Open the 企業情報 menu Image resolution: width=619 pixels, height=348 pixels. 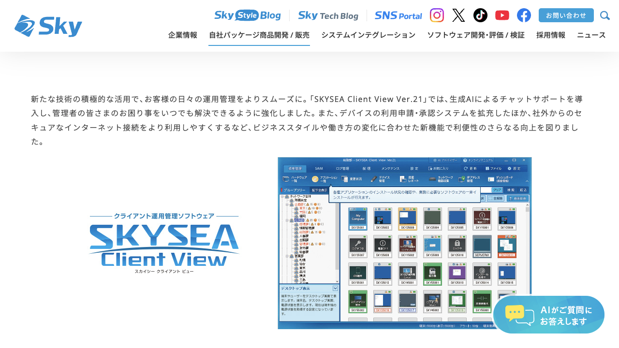(x=183, y=35)
